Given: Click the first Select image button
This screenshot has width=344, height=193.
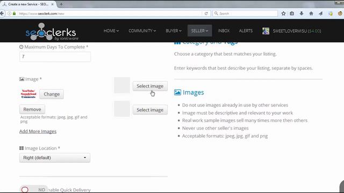Looking at the screenshot, I should [150, 86].
